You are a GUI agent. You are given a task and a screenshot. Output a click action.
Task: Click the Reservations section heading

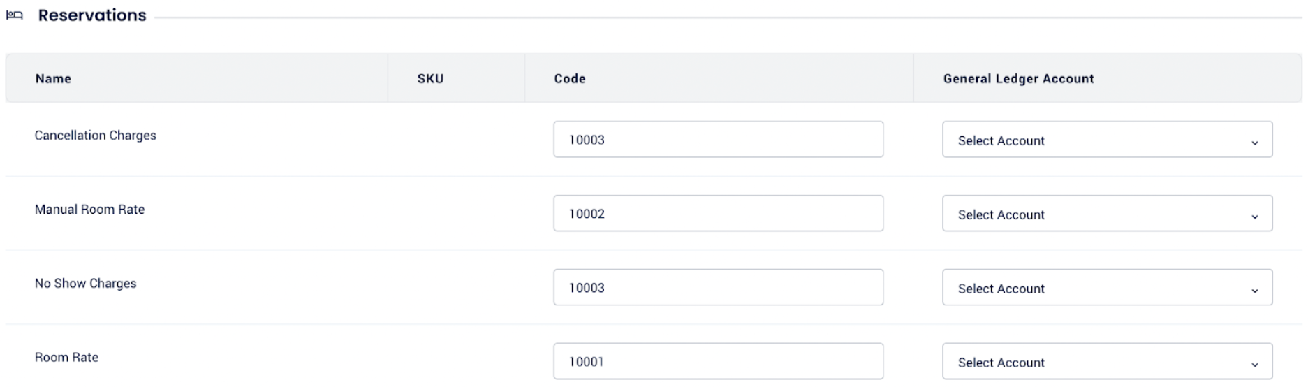point(92,15)
